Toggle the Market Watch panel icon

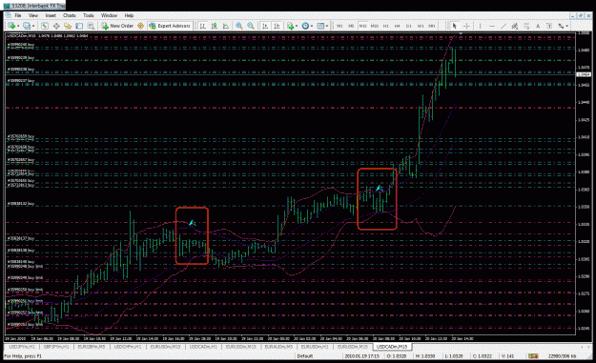45,26
